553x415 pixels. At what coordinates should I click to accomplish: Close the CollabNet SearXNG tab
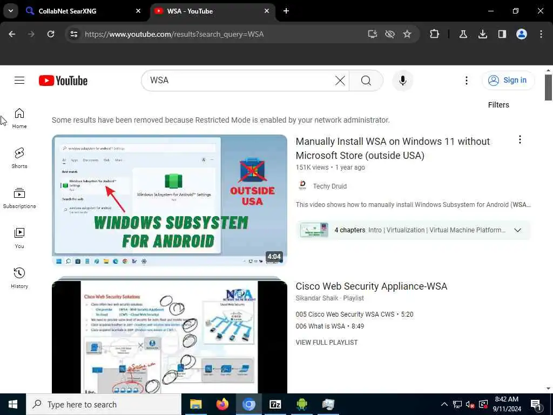[138, 11]
